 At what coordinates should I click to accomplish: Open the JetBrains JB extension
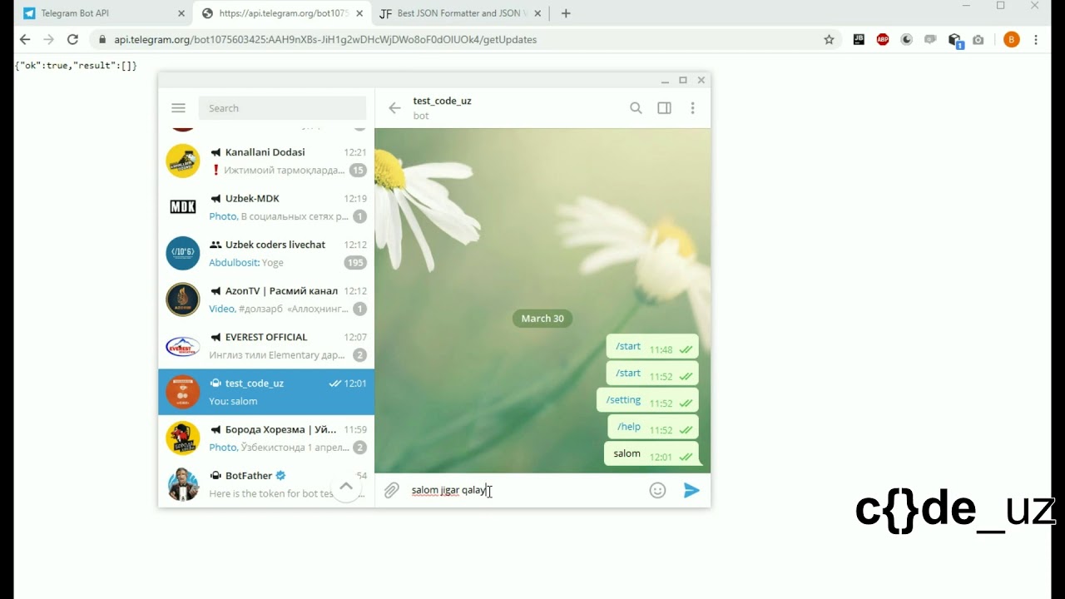(859, 39)
